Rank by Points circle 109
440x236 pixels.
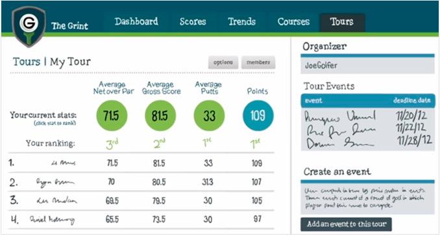pyautogui.click(x=258, y=116)
